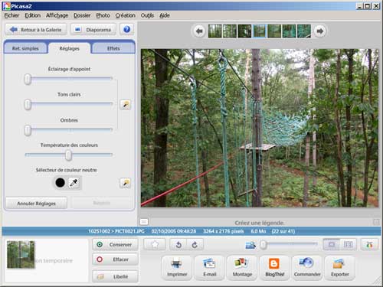This screenshot has height=287, width=383.
Task: Click the blue help question mark icon
Action: tap(126, 30)
